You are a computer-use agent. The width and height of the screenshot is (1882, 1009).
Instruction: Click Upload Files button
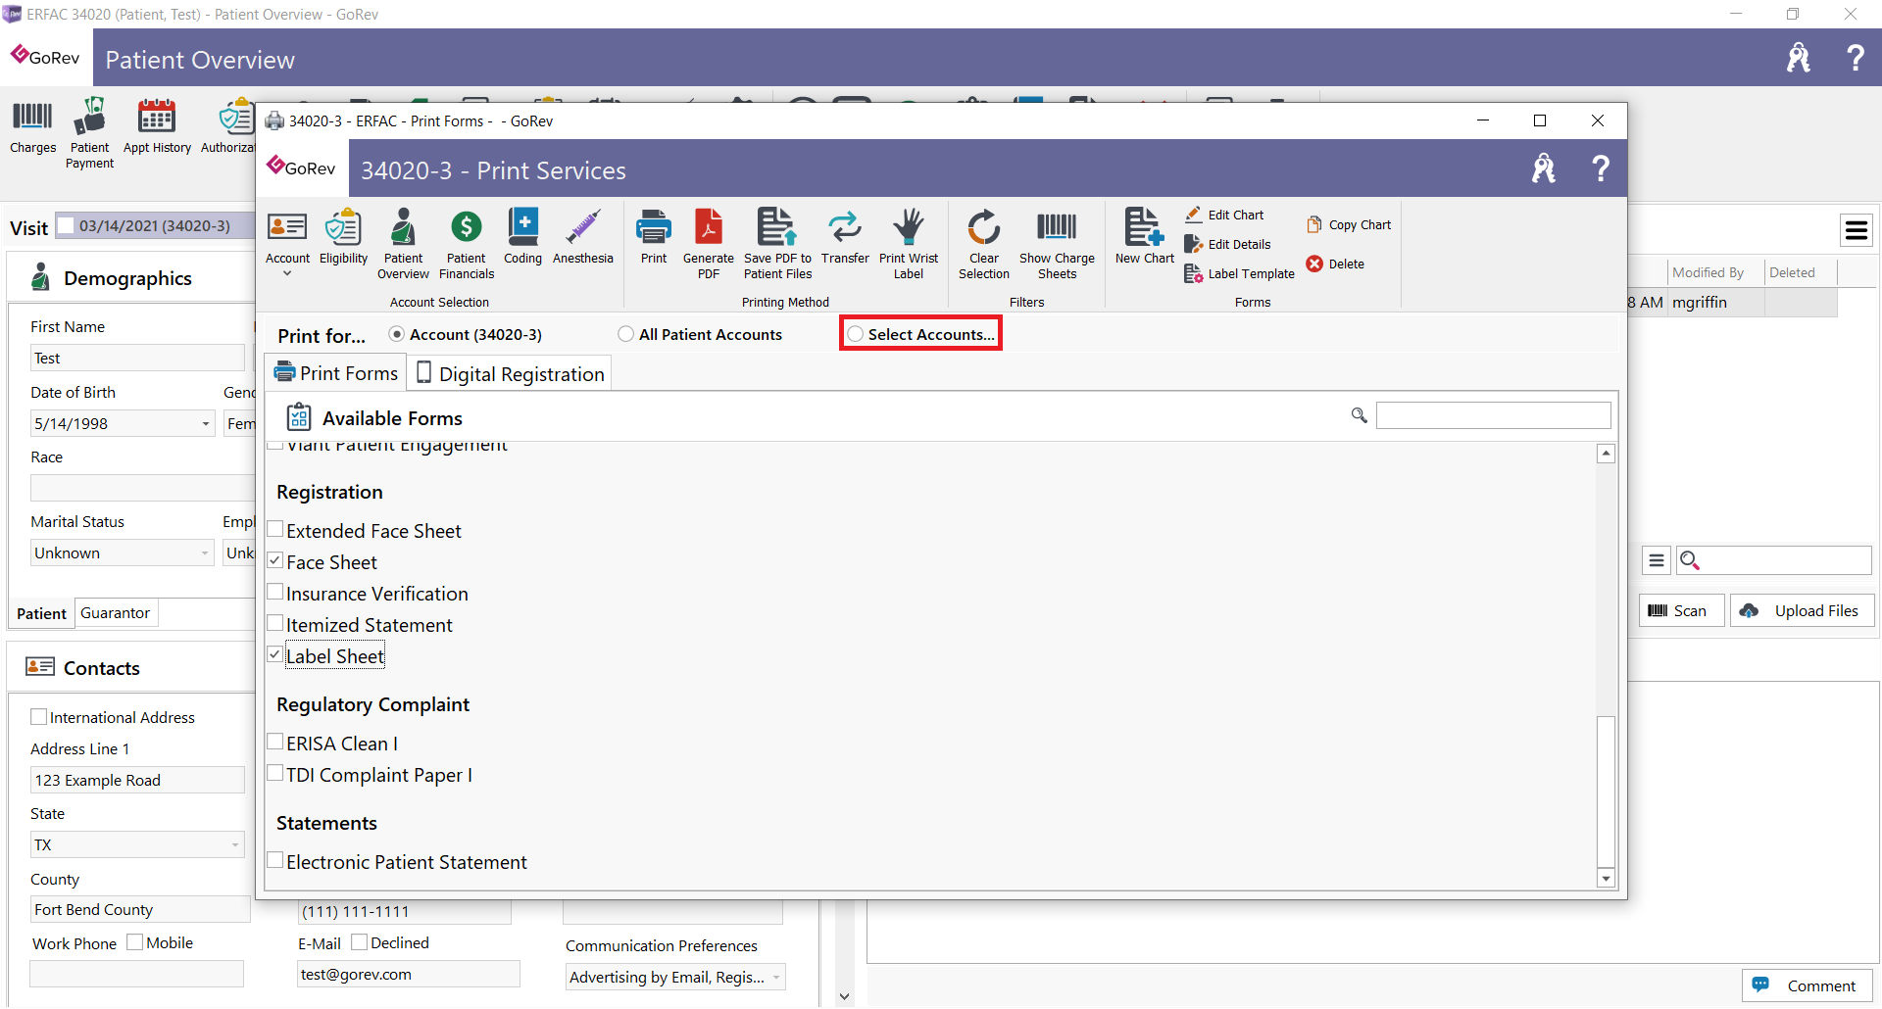click(x=1802, y=610)
